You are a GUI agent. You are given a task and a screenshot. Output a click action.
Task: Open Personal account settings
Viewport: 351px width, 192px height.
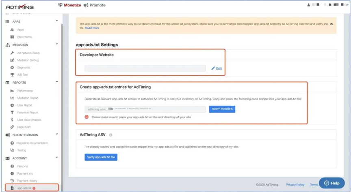(22, 166)
